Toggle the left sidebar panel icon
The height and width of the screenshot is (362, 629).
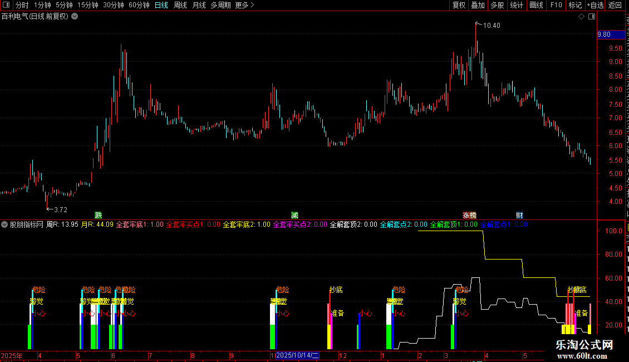[6, 5]
